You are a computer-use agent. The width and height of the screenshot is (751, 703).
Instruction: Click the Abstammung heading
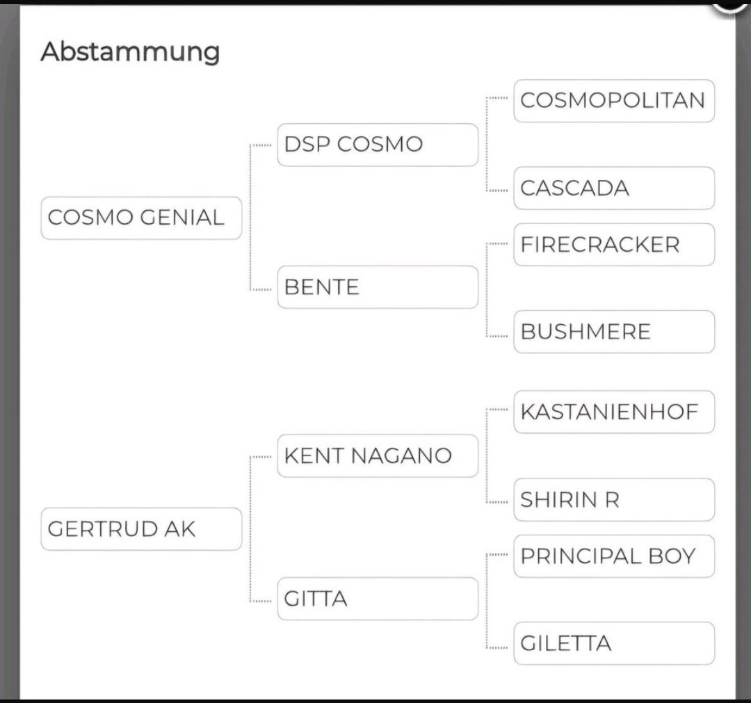[x=130, y=51]
